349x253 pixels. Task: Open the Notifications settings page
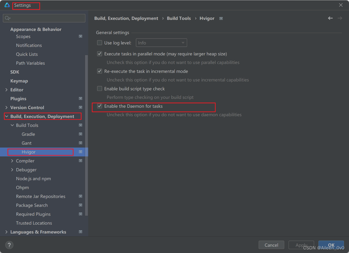(x=29, y=45)
